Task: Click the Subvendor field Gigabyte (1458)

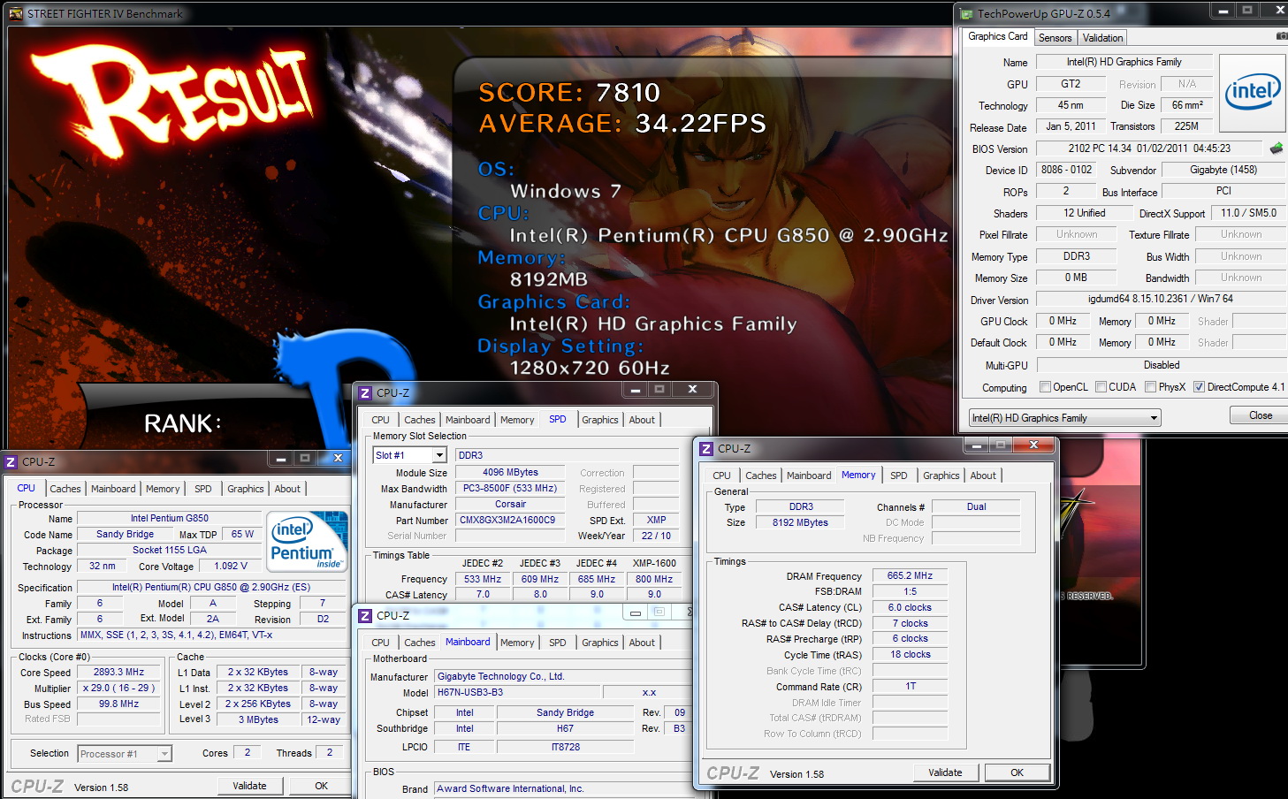Action: (1223, 170)
